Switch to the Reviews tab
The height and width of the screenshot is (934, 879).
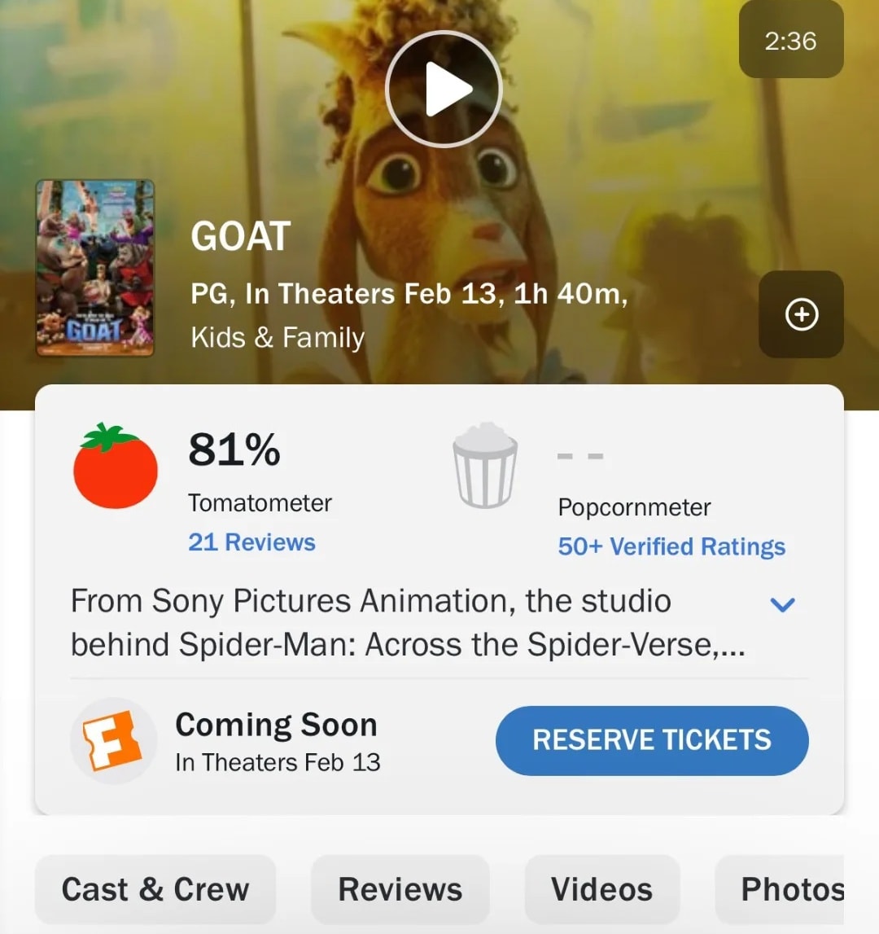point(400,889)
